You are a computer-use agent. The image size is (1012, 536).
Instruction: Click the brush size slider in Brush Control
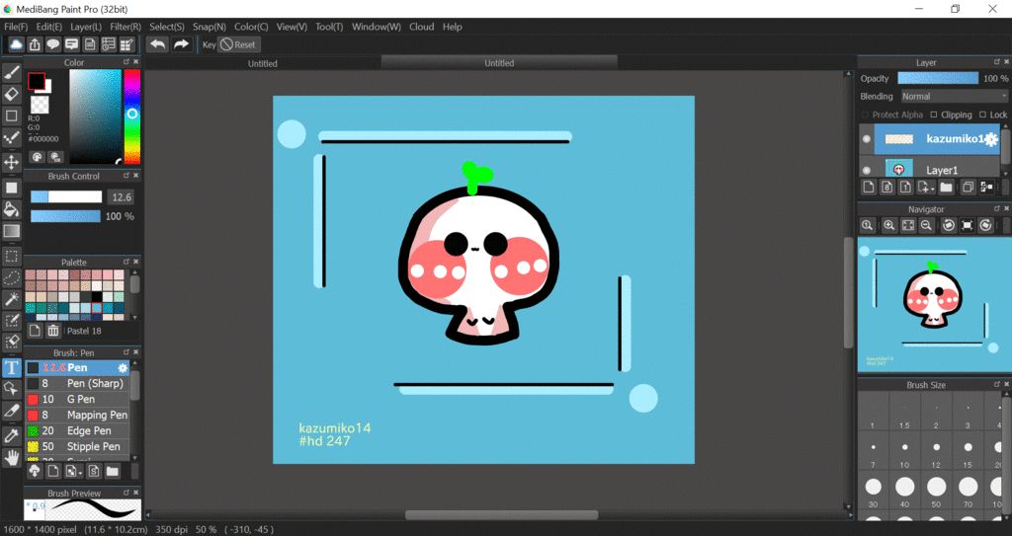[x=66, y=196]
